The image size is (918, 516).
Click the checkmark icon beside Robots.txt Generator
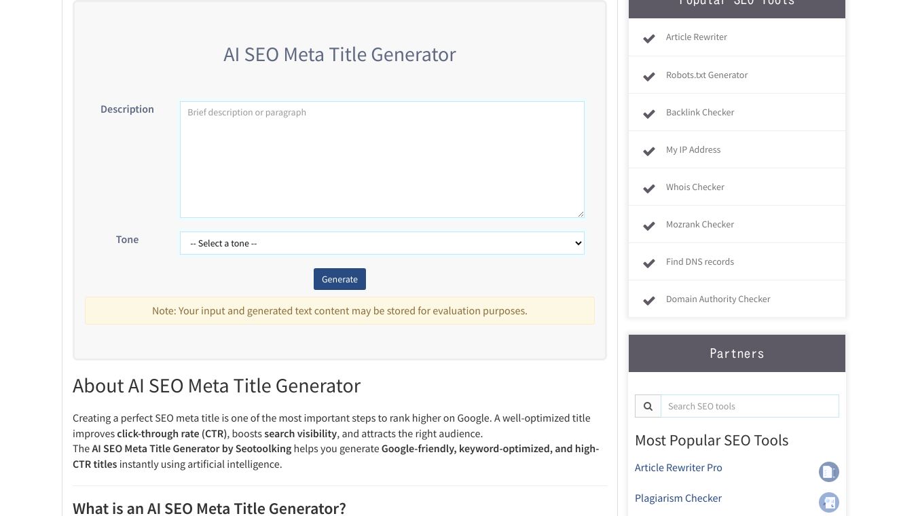click(648, 76)
